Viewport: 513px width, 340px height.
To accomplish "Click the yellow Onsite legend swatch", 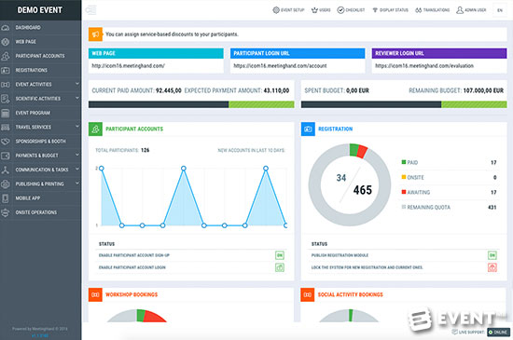I will 404,177.
